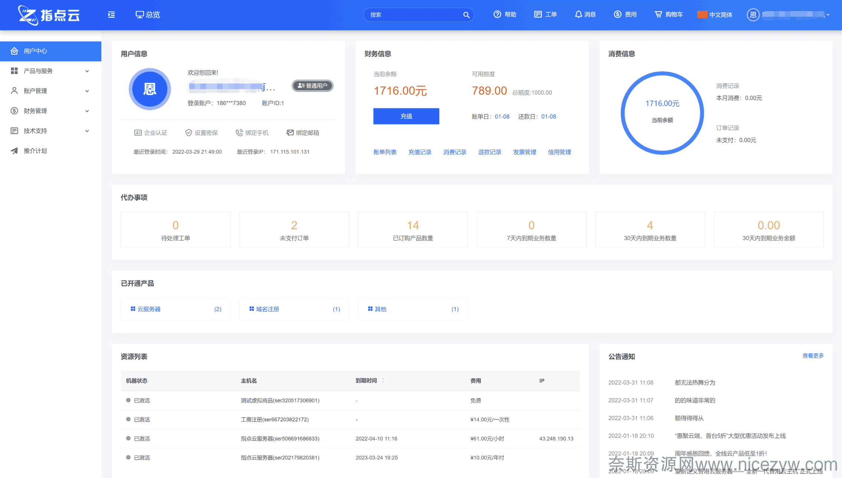The width and height of the screenshot is (842, 478).
Task: Click the 未支付订单 card showing 2
Action: pos(294,230)
